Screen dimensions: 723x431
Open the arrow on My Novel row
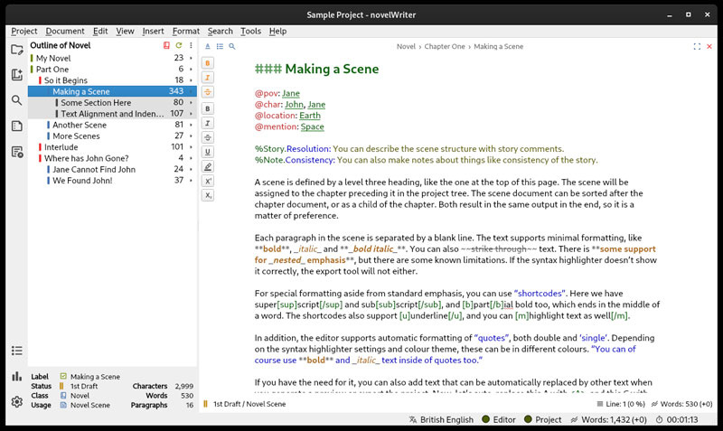[x=191, y=58]
